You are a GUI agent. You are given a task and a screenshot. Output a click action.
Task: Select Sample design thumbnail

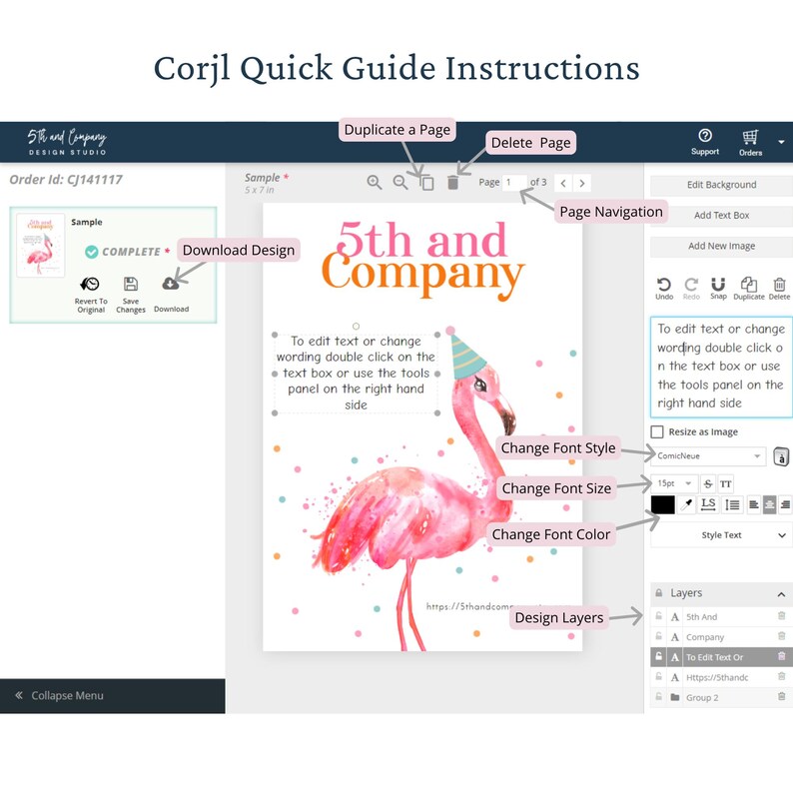pyautogui.click(x=41, y=245)
